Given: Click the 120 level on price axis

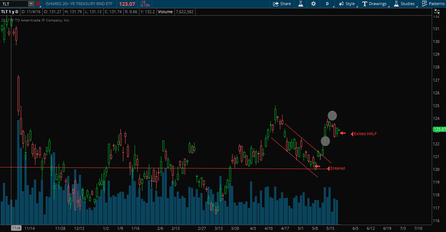Looking at the screenshot, I should point(436,169).
